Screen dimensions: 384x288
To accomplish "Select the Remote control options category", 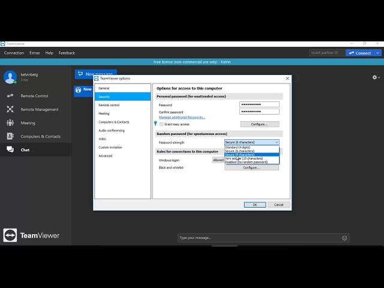I will (x=122, y=105).
